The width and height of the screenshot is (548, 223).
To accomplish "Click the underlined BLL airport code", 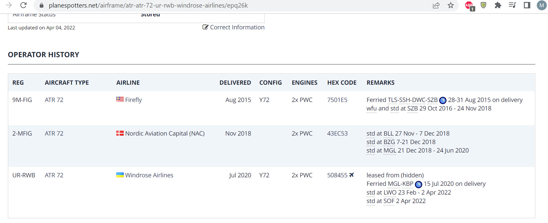I will [x=388, y=133].
